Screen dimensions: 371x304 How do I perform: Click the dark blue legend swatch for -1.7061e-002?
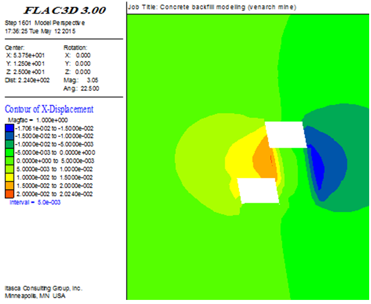click(x=10, y=127)
